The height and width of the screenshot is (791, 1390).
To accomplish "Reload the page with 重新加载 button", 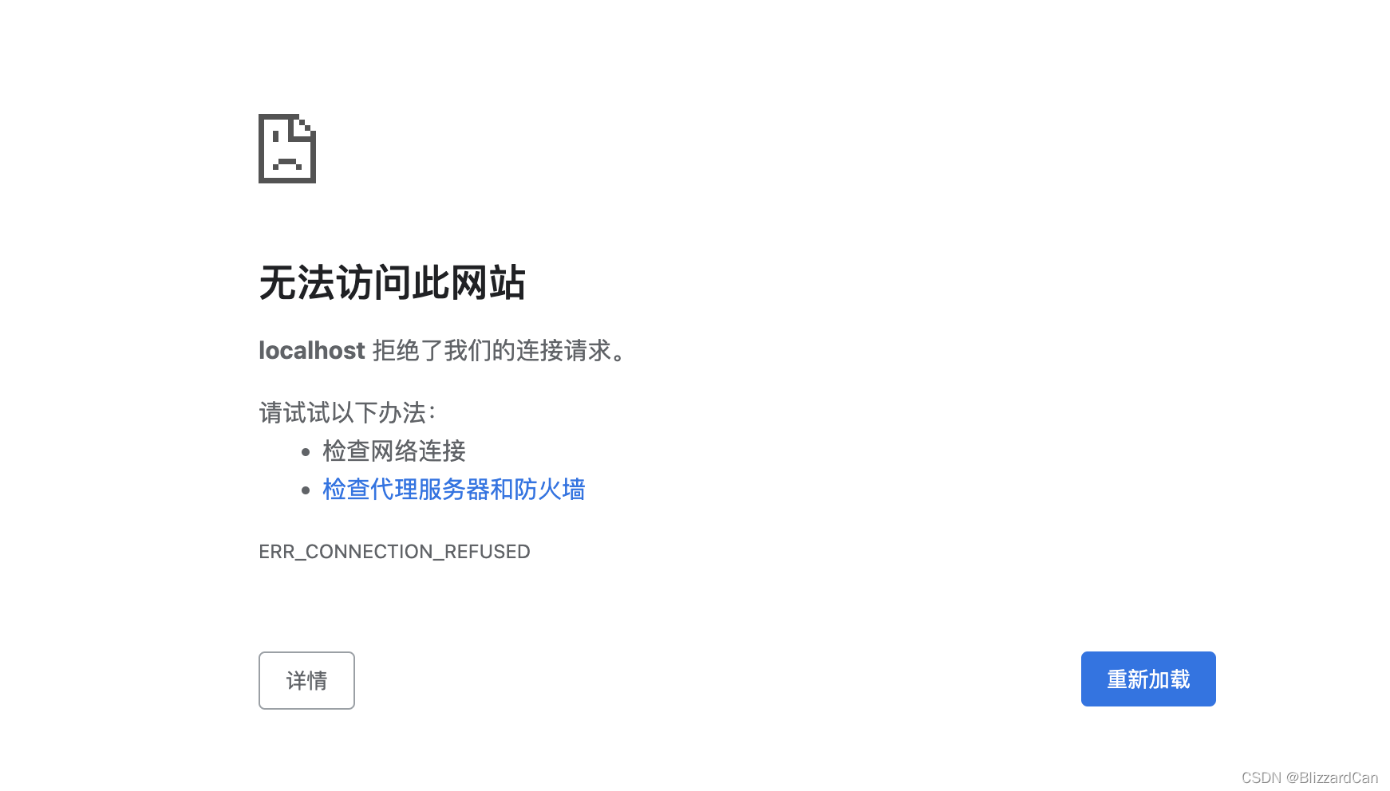I will pos(1148,679).
